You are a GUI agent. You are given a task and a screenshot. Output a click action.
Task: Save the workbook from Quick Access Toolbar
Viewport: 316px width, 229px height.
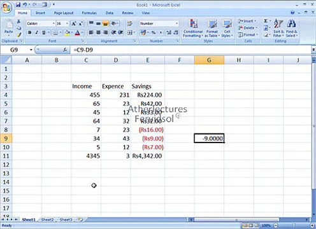(x=18, y=4)
